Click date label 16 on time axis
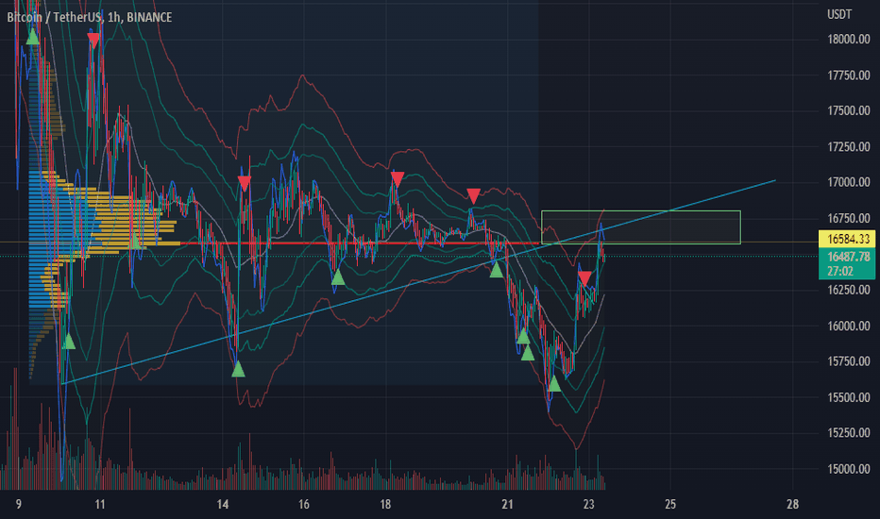The width and height of the screenshot is (880, 519). click(x=304, y=505)
